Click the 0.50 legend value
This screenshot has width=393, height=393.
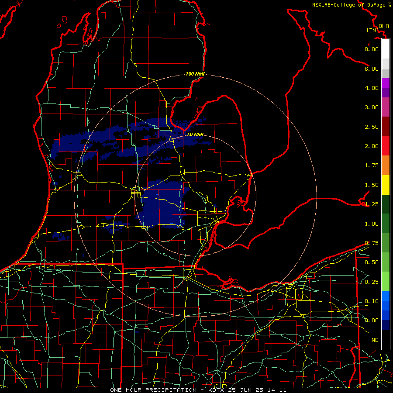(x=372, y=262)
